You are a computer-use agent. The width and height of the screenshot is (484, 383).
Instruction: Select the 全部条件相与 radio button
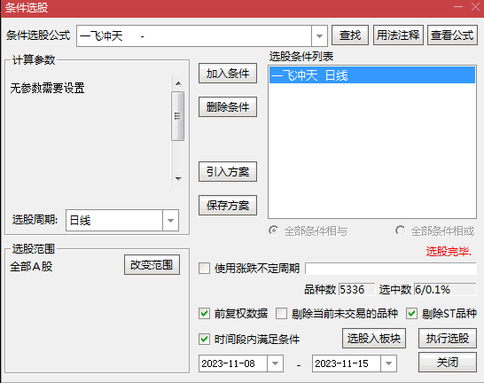(273, 231)
